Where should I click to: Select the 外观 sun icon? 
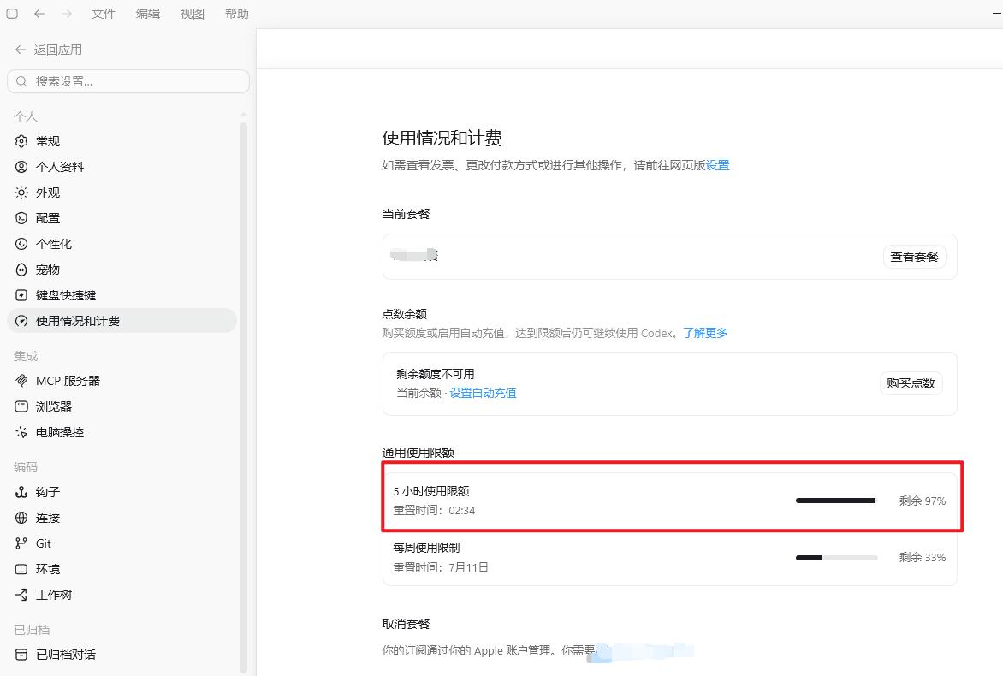[21, 193]
